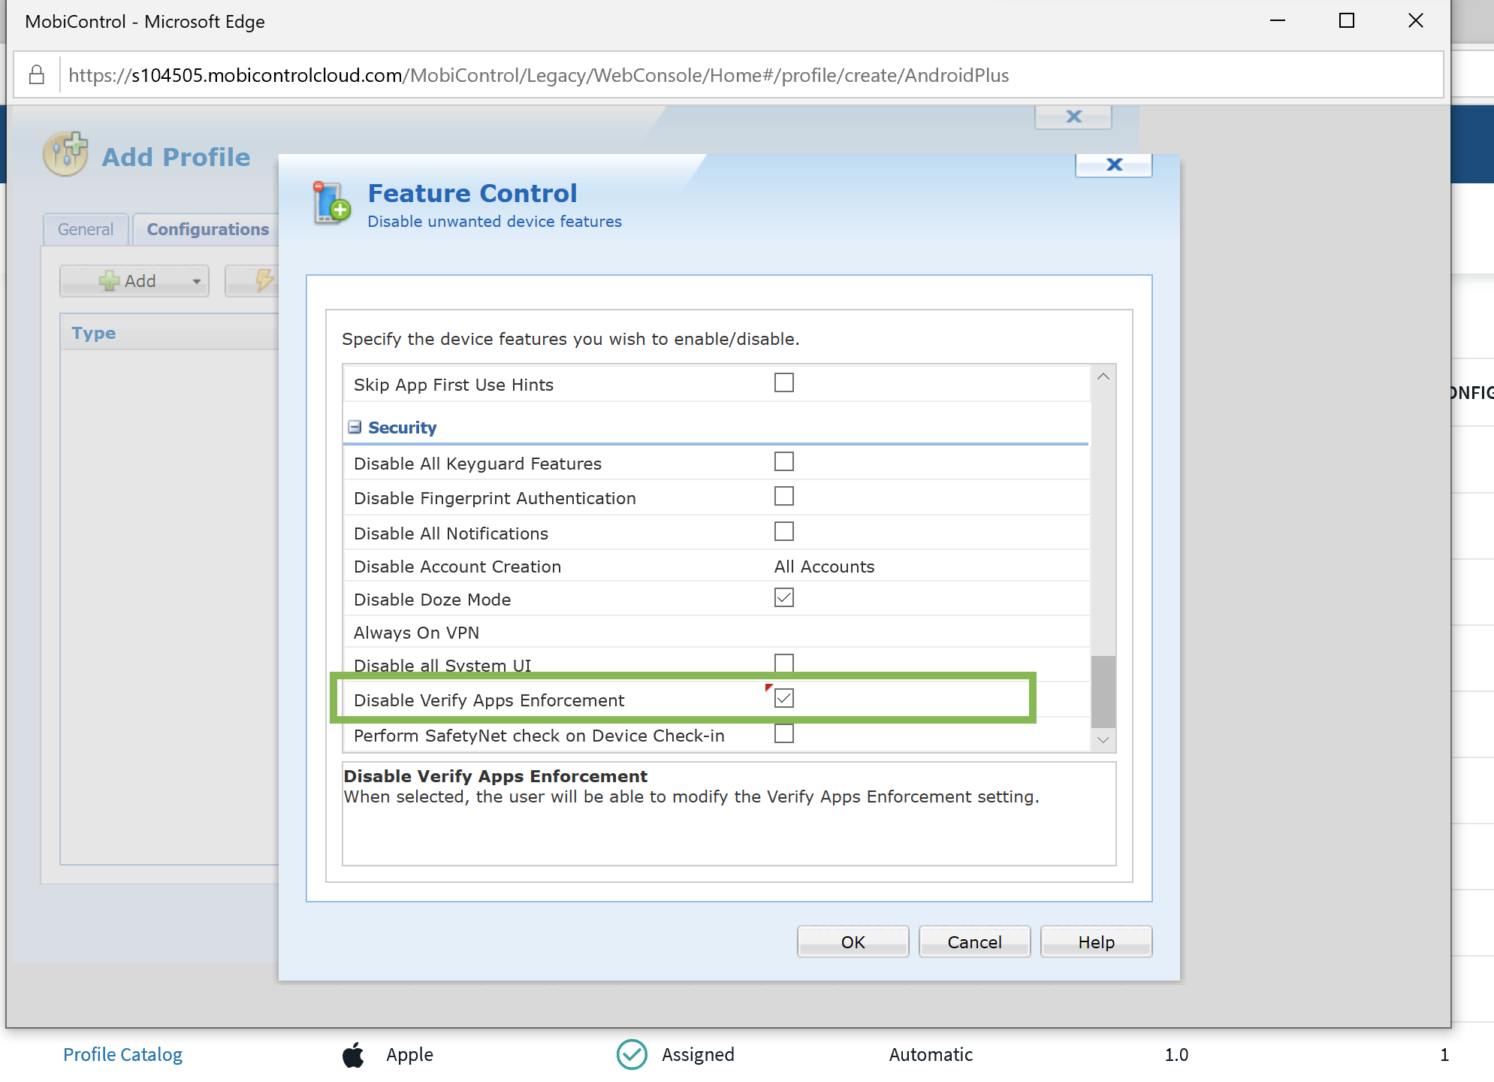Close the Add Profile dialog
The width and height of the screenshot is (1494, 1082).
(1073, 116)
